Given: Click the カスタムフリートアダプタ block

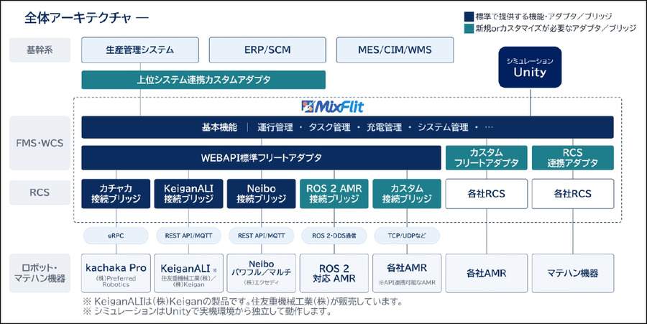Looking at the screenshot, I should point(487,157).
